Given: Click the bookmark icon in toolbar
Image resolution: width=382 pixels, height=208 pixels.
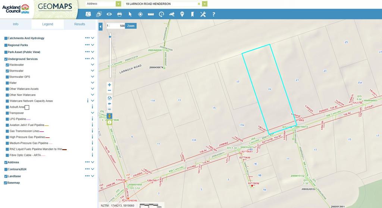Looking at the screenshot, I should [x=192, y=14].
